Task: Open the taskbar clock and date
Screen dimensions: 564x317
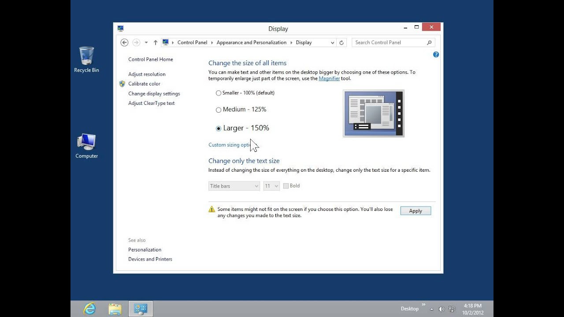Action: [x=472, y=309]
